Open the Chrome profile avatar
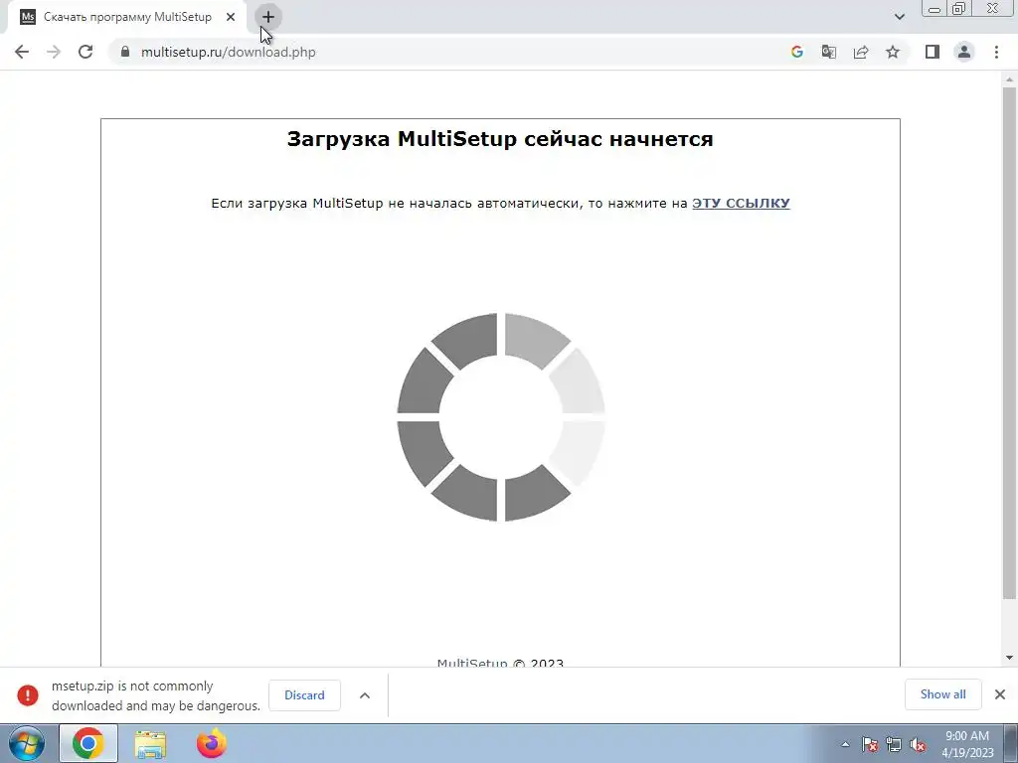Viewport: 1018px width, 763px height. pyautogui.click(x=964, y=52)
